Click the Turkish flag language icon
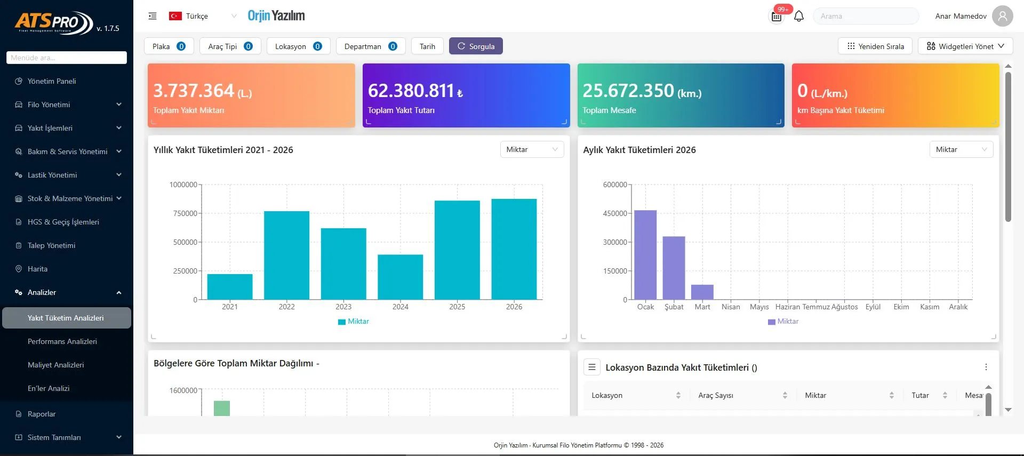Image resolution: width=1024 pixels, height=456 pixels. pos(175,16)
